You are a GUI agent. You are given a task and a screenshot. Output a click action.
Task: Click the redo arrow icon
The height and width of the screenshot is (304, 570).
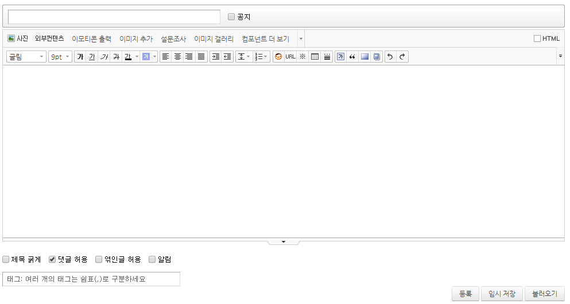402,57
